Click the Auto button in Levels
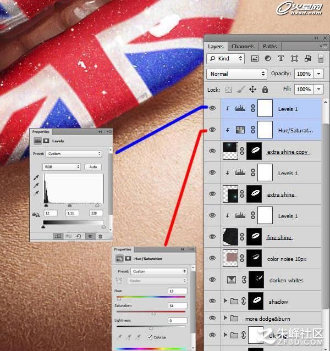Image resolution: width=330 pixels, height=351 pixels. [x=93, y=167]
